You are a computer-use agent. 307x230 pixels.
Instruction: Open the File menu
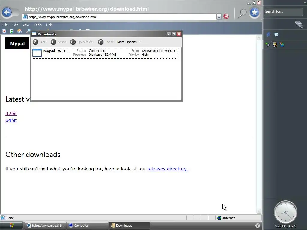[5, 25]
